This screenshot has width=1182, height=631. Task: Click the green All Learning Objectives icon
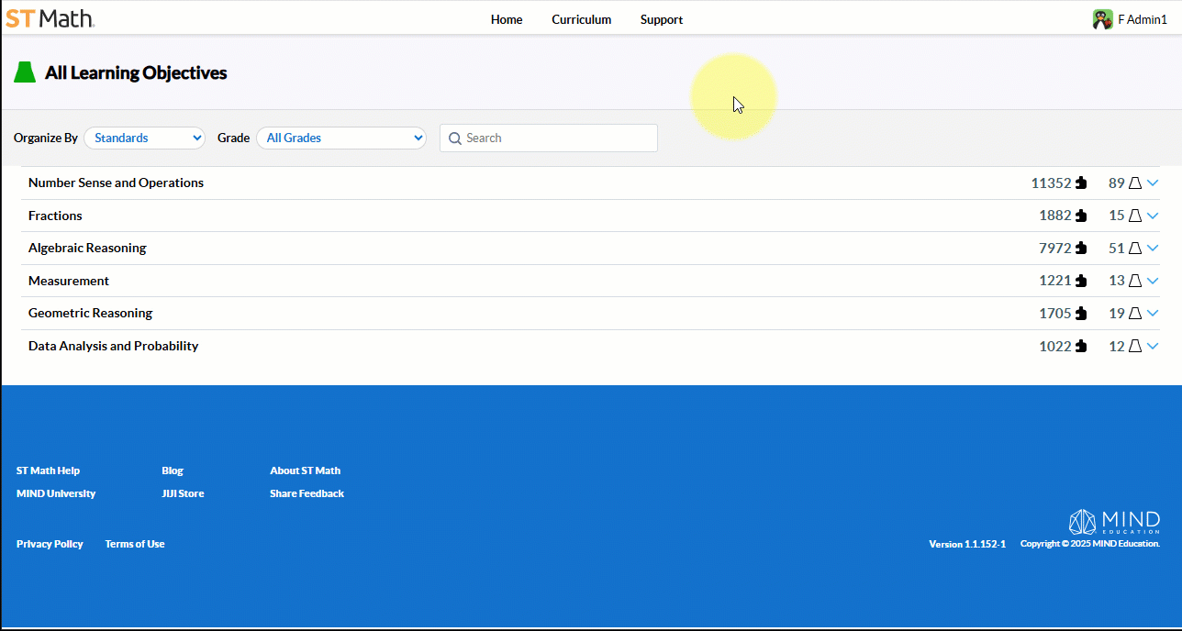point(25,73)
